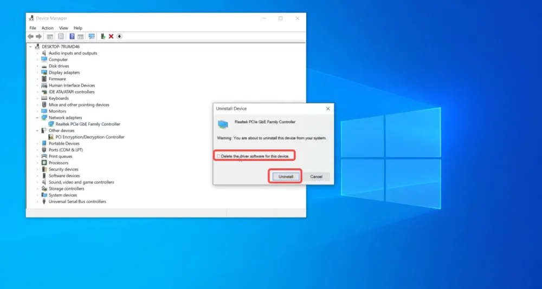
Task: Open the Action menu
Action: click(x=47, y=28)
